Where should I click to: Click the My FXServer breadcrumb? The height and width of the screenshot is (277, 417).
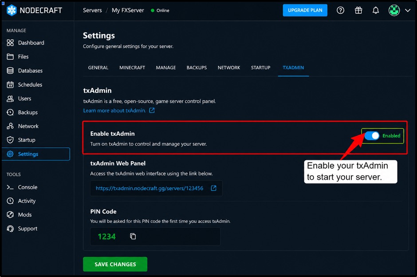(x=128, y=10)
